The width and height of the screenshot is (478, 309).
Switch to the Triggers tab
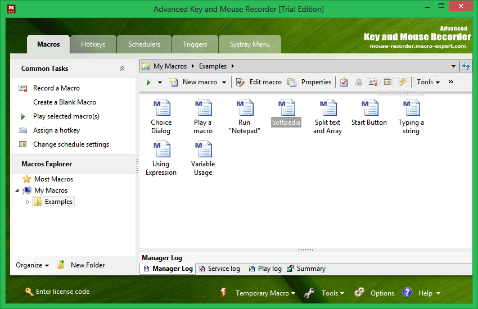click(x=195, y=44)
